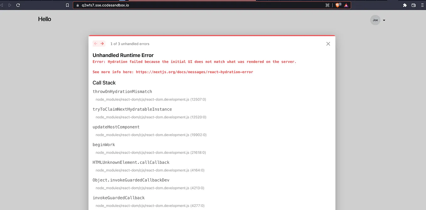The image size is (426, 210).
Task: Open the Brave Rewards triangle icon
Action: [345, 5]
